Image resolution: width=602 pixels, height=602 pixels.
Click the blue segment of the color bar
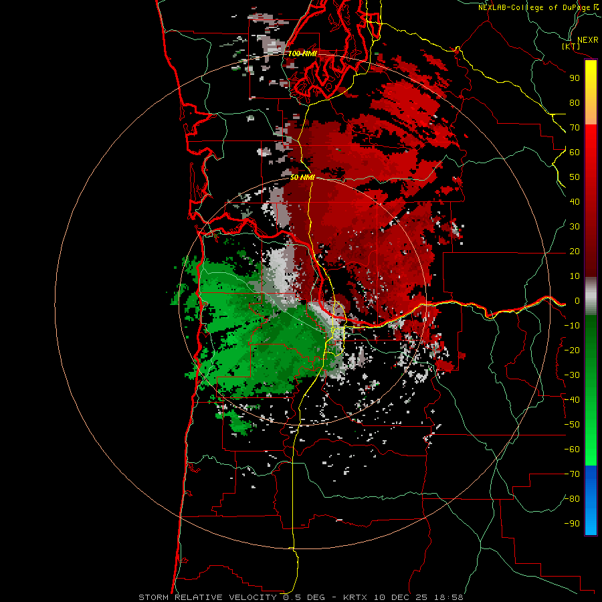tap(591, 500)
